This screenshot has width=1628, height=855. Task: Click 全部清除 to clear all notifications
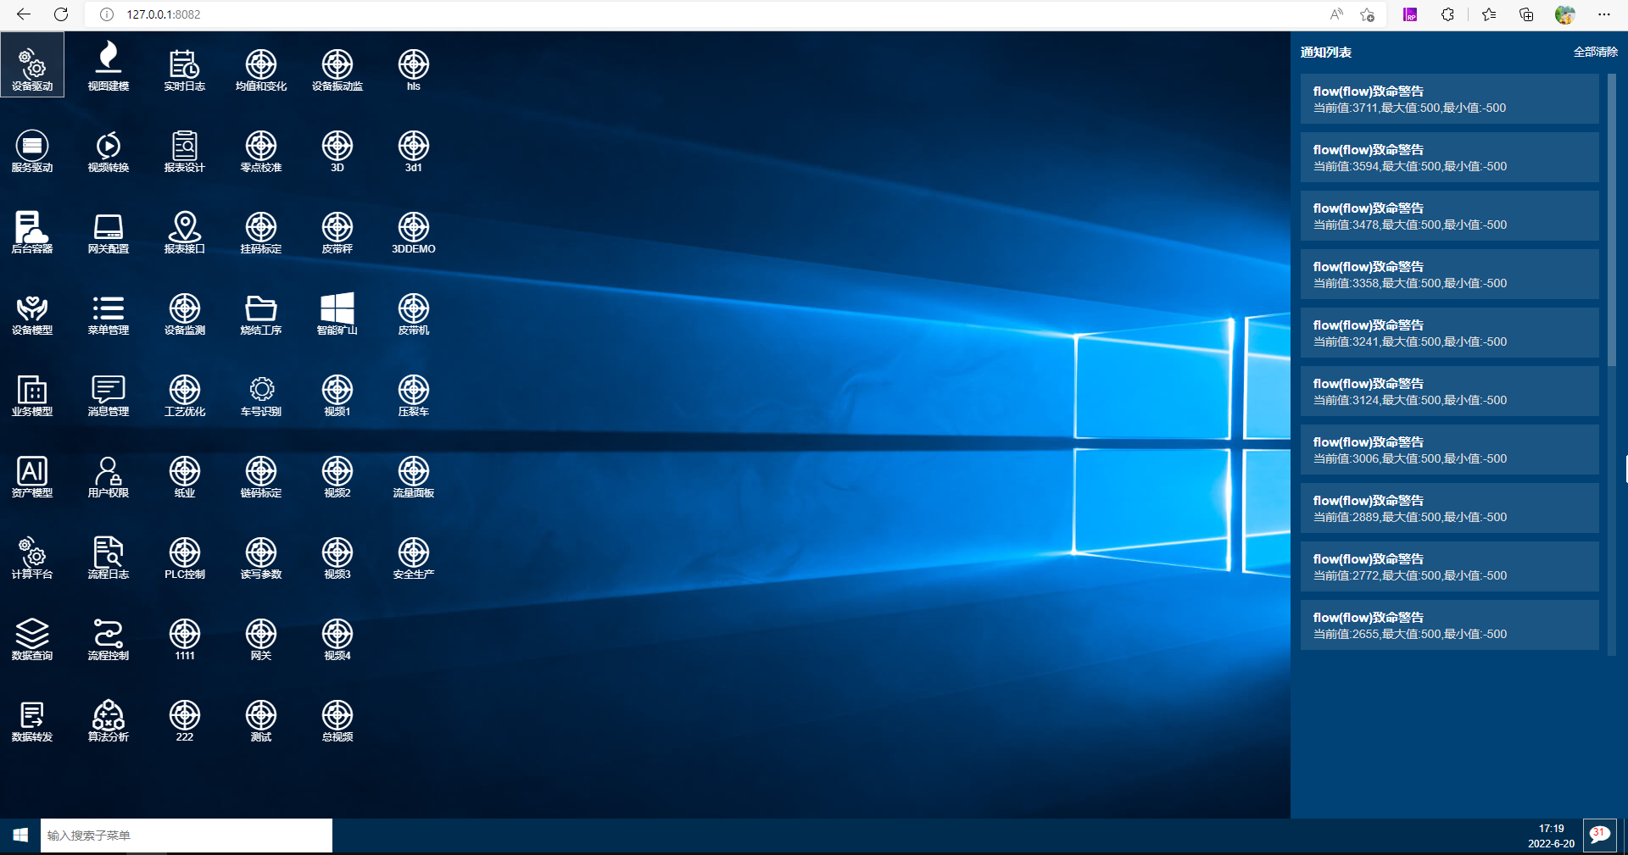click(x=1595, y=52)
